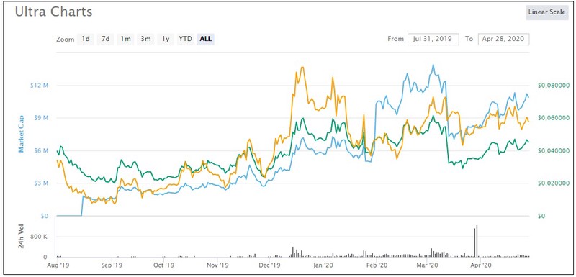The width and height of the screenshot is (576, 277).
Task: Switch zoom to 1y
Action: pos(166,39)
